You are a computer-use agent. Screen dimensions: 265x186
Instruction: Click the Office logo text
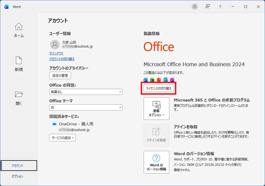pyautogui.click(x=159, y=47)
